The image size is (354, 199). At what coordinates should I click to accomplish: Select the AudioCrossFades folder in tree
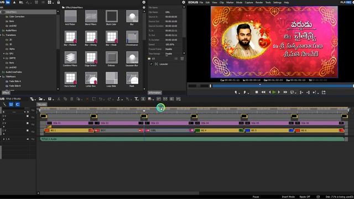(x=13, y=72)
